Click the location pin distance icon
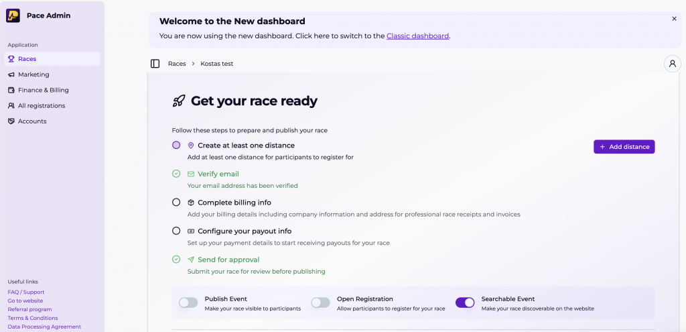The height and width of the screenshot is (332, 686). pyautogui.click(x=191, y=146)
